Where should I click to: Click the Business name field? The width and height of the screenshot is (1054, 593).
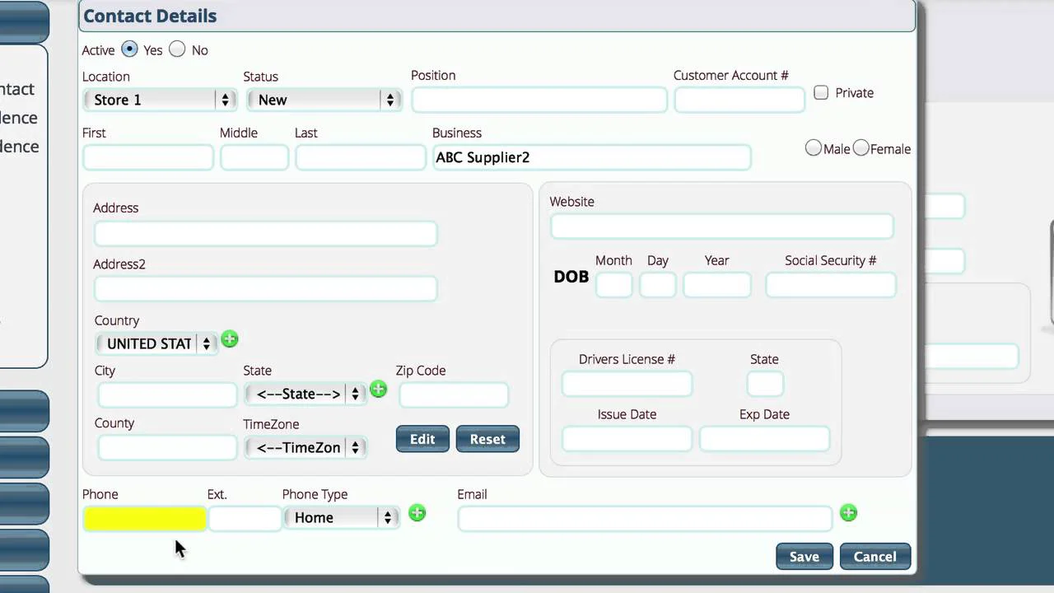click(591, 157)
